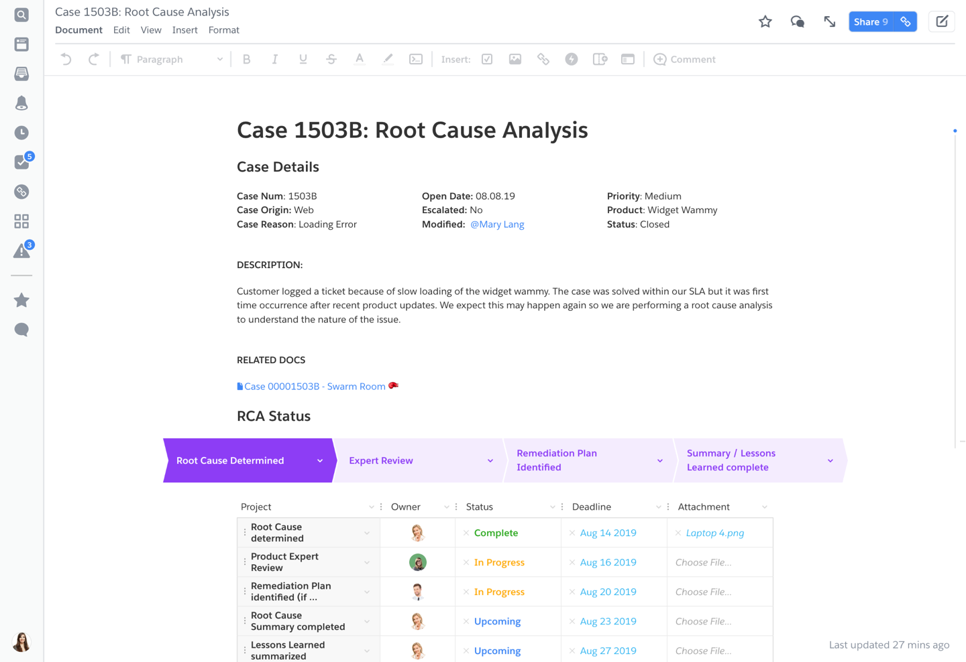Viewport: 966px width, 662px height.
Task: Star the document as a favorite
Action: coord(765,21)
